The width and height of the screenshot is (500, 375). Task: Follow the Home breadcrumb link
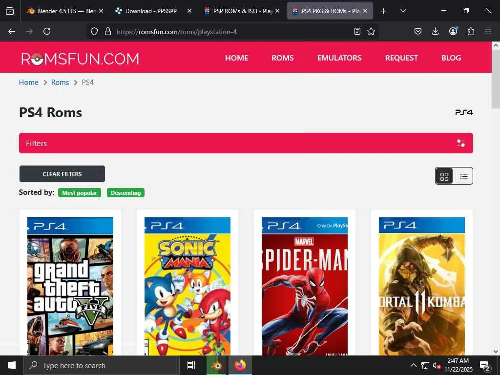(28, 83)
